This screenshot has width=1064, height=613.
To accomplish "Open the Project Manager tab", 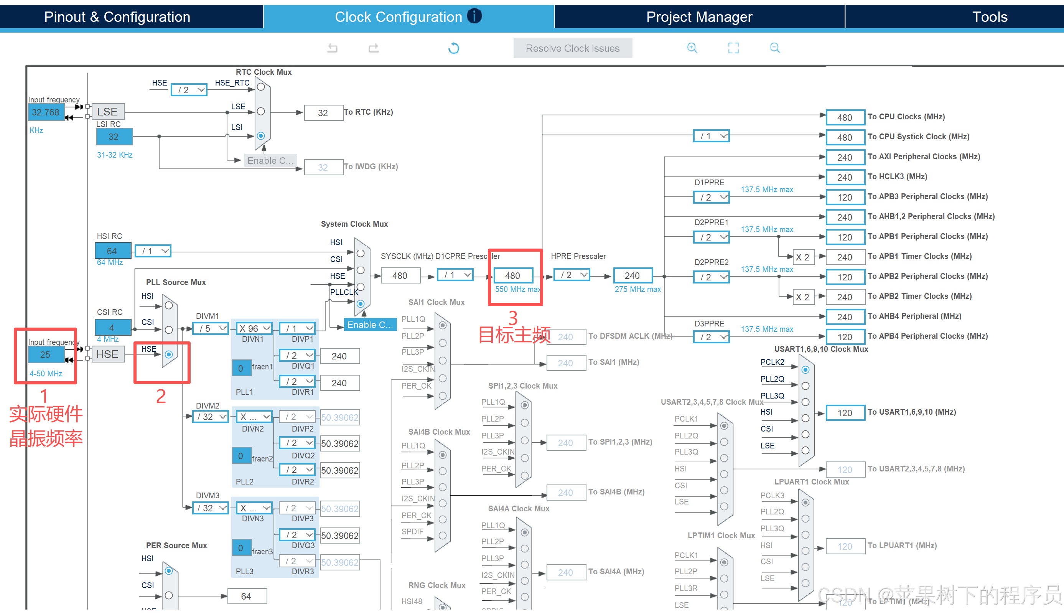I will pos(699,17).
